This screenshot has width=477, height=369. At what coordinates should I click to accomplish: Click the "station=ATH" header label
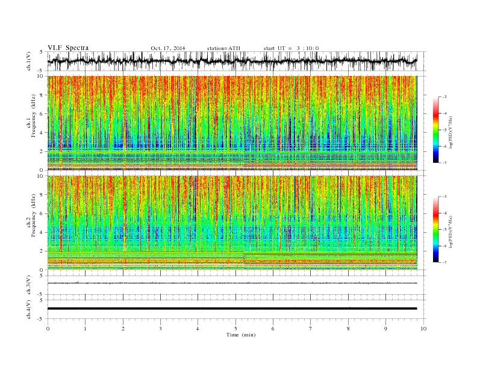pos(223,48)
